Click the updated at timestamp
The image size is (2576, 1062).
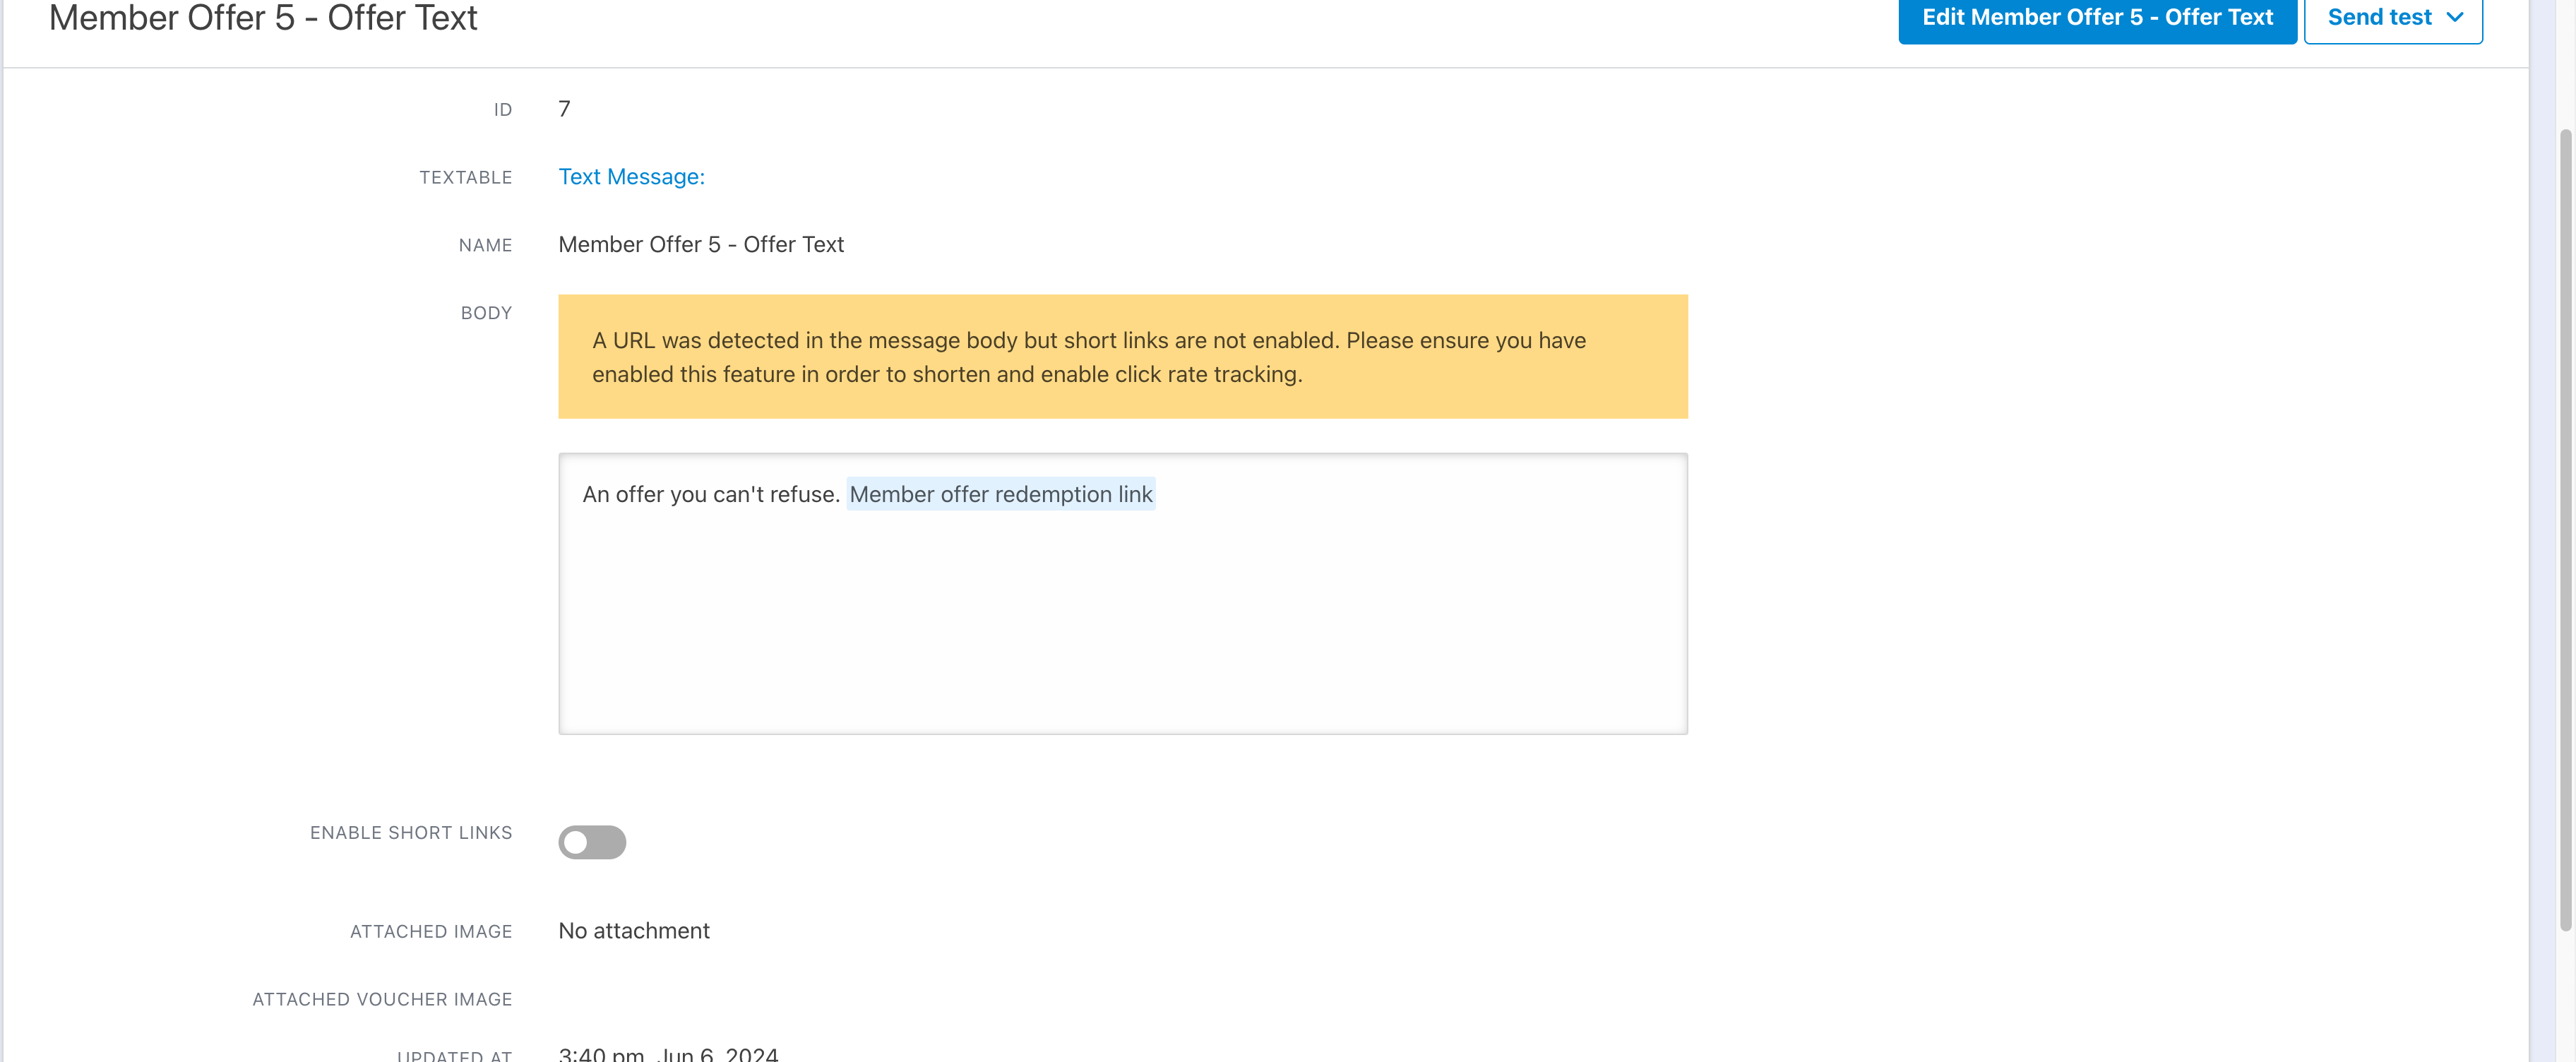pyautogui.click(x=667, y=1054)
